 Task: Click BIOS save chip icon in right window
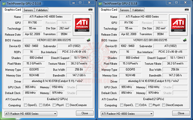(185, 40)
